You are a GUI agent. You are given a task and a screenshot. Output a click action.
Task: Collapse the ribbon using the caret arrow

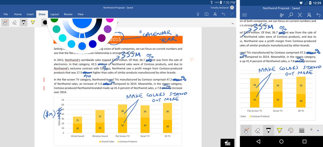[232, 23]
